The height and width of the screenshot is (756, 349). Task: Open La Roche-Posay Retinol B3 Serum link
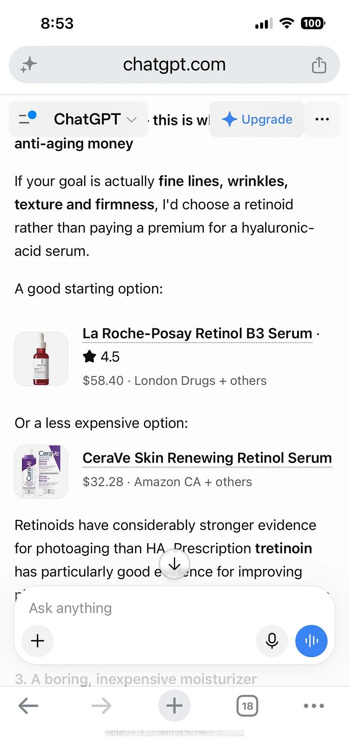click(198, 334)
